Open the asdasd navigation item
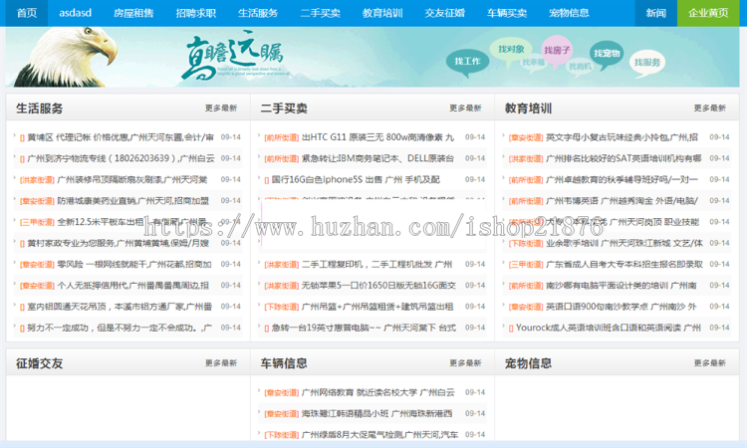This screenshot has width=747, height=448. tap(76, 13)
